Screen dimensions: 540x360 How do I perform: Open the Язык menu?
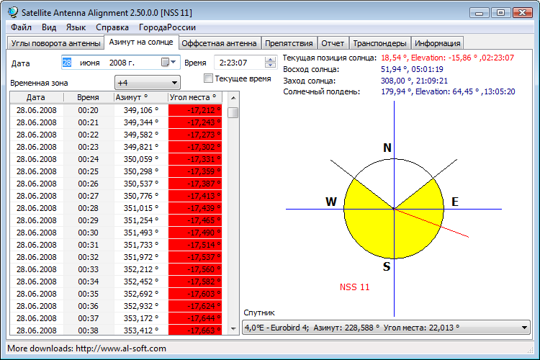(x=76, y=27)
